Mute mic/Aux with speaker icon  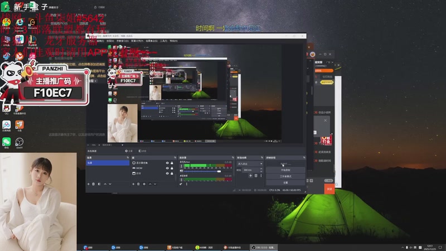[182, 171]
